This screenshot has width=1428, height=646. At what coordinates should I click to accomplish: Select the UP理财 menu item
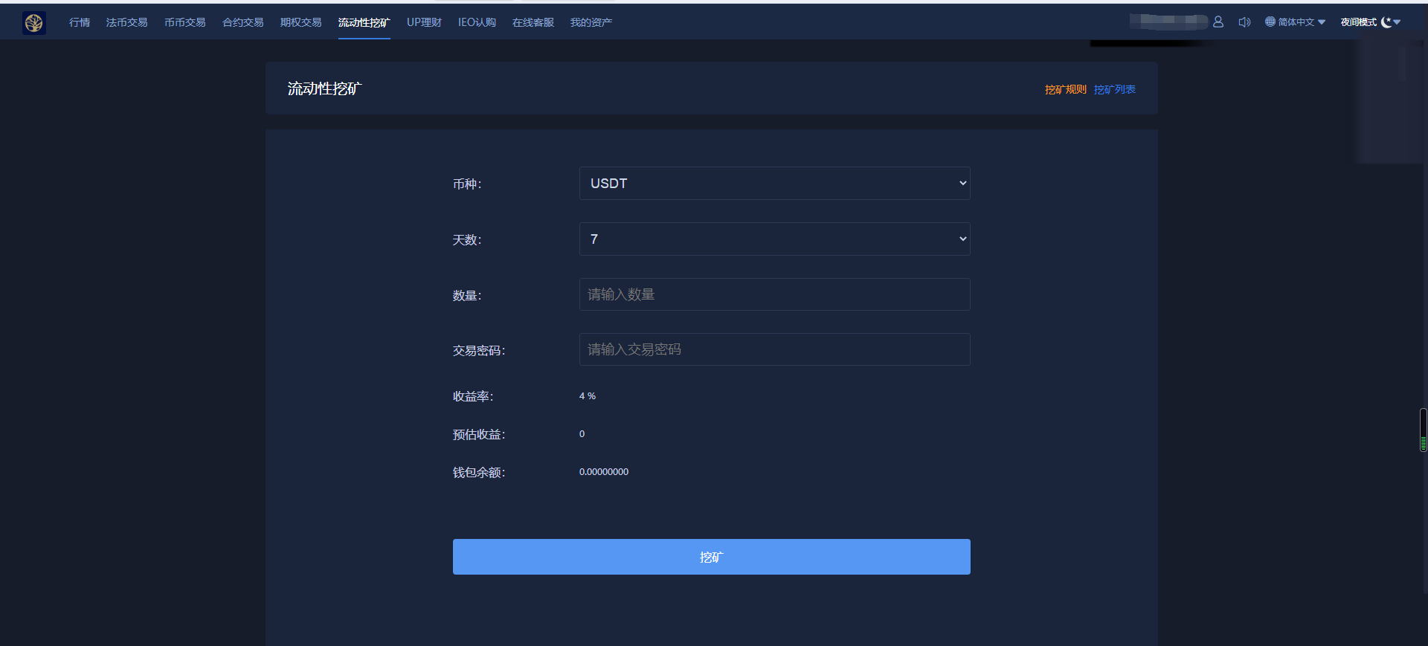coord(424,23)
